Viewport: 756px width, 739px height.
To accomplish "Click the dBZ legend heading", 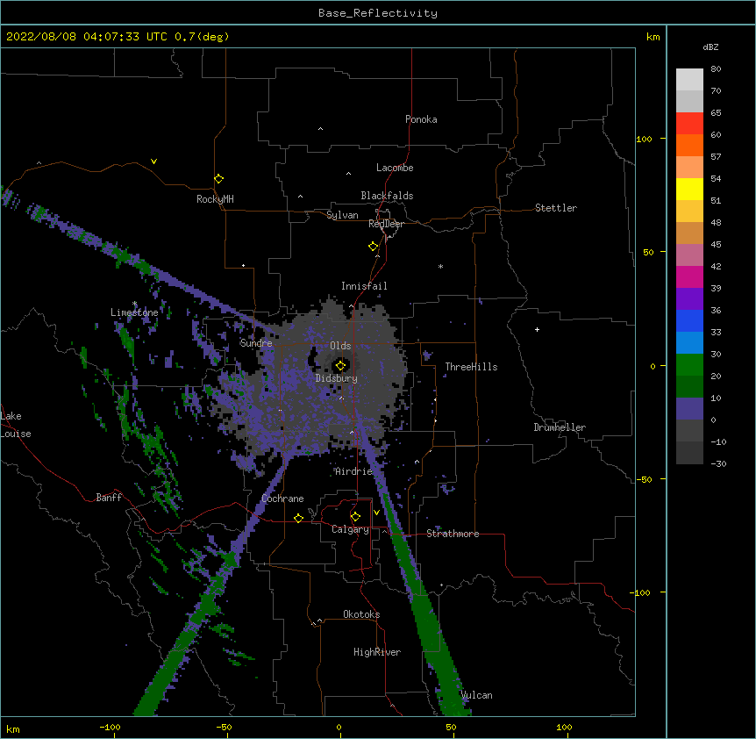I will [x=710, y=47].
